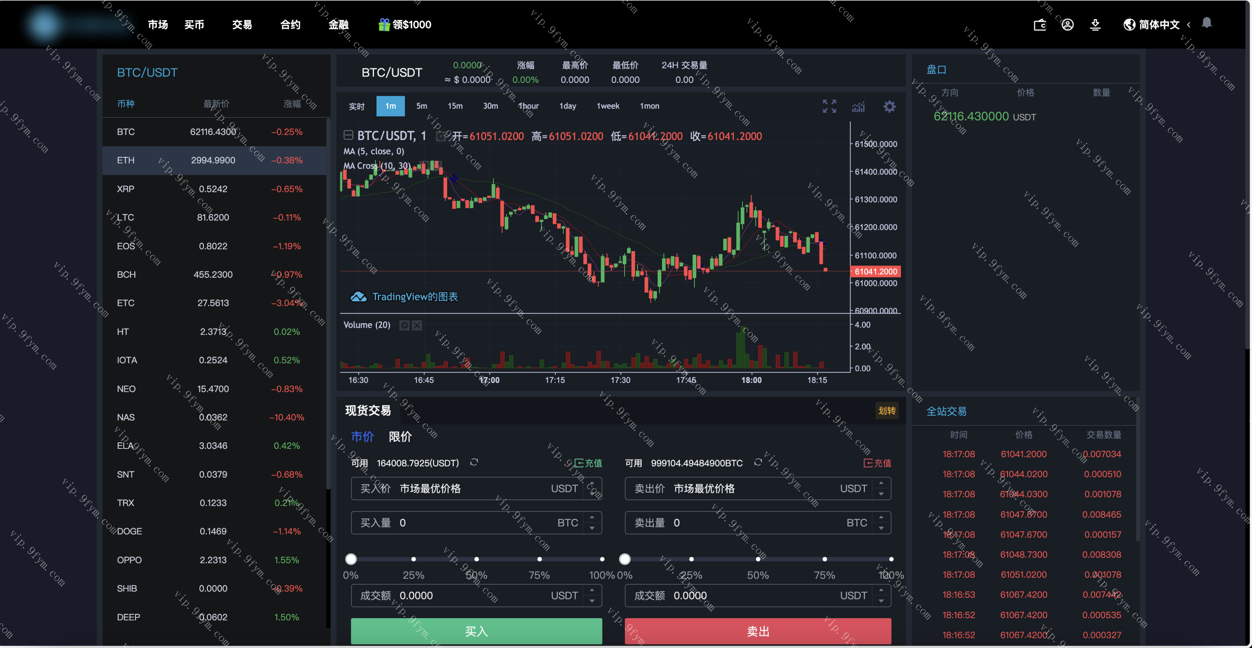1252x648 pixels.
Task: Open the notification bell
Action: pos(1206,23)
